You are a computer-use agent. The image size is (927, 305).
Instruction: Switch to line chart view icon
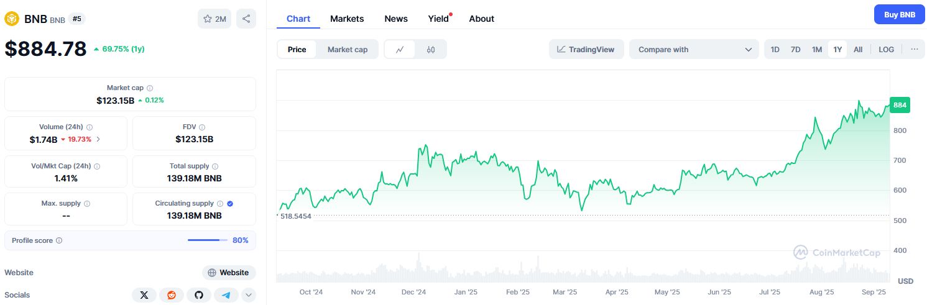pos(400,50)
